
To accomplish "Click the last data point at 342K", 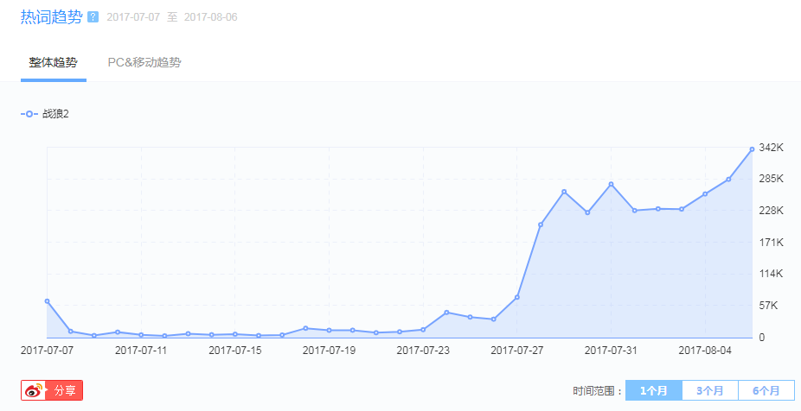I will pyautogui.click(x=752, y=149).
